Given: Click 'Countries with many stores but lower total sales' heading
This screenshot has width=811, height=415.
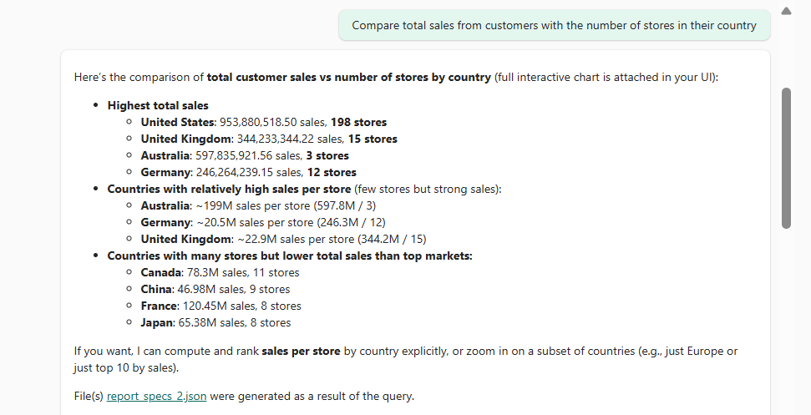Looking at the screenshot, I should pyautogui.click(x=290, y=256).
